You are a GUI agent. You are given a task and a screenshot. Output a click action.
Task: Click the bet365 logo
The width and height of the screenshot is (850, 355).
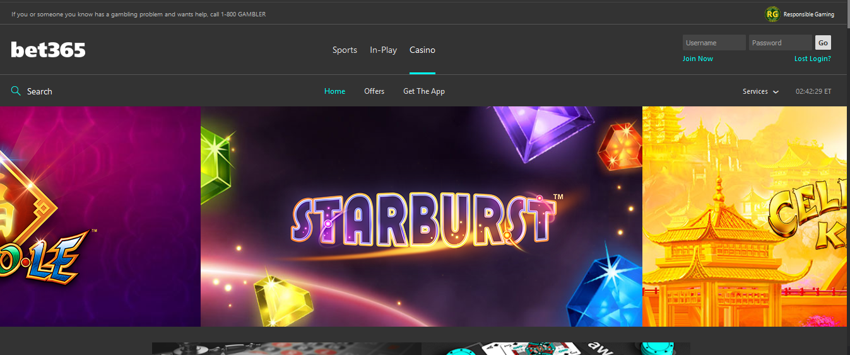[x=48, y=50]
